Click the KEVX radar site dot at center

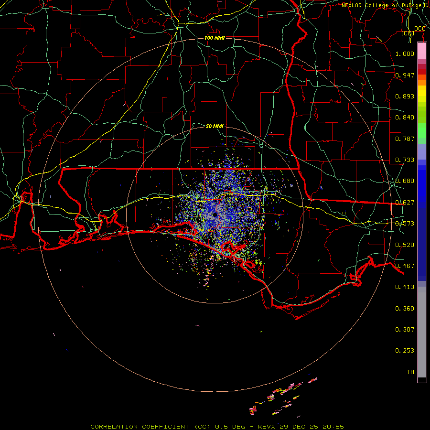[x=215, y=215]
